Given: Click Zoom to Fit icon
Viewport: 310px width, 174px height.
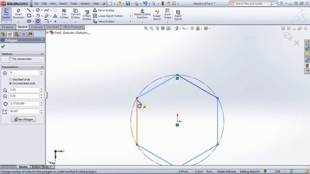Looking at the screenshot, I should [x=146, y=29].
